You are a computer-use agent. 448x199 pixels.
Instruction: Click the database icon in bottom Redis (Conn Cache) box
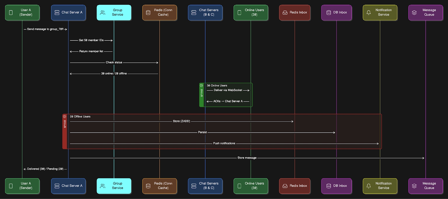[x=148, y=186]
